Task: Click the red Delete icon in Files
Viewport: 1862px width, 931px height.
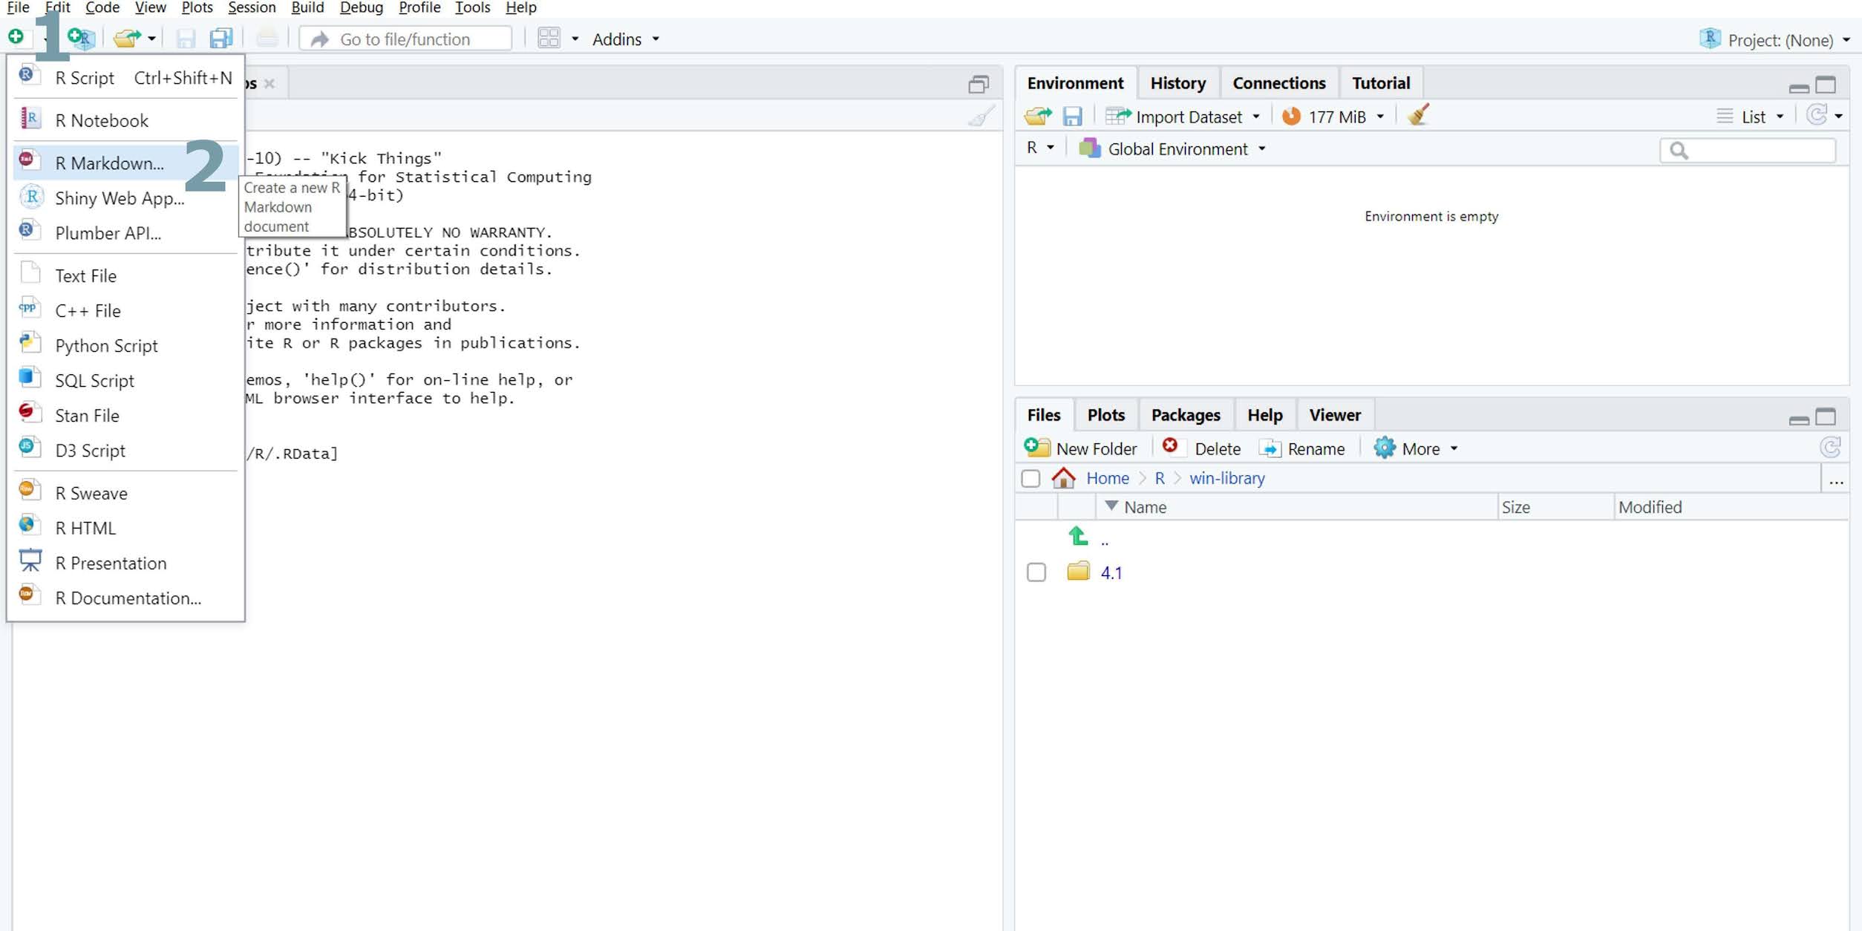Action: pyautogui.click(x=1170, y=446)
